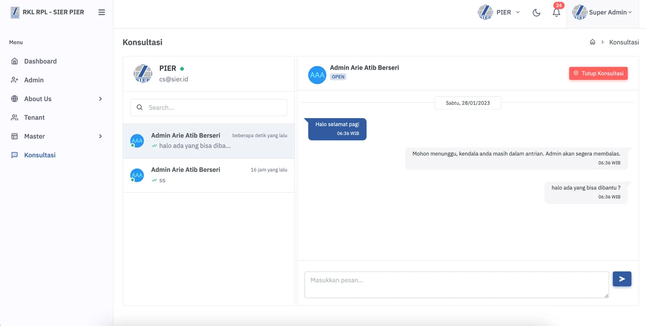Open Super Admin user dropdown
This screenshot has width=645, height=326.
(602, 12)
